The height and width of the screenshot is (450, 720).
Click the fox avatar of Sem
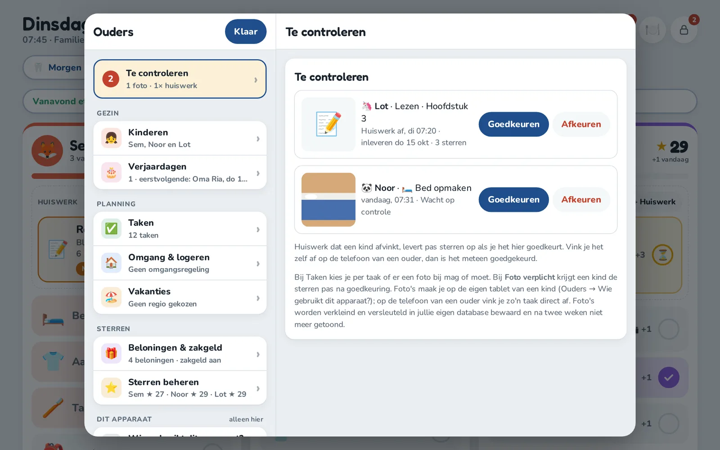coord(47,151)
